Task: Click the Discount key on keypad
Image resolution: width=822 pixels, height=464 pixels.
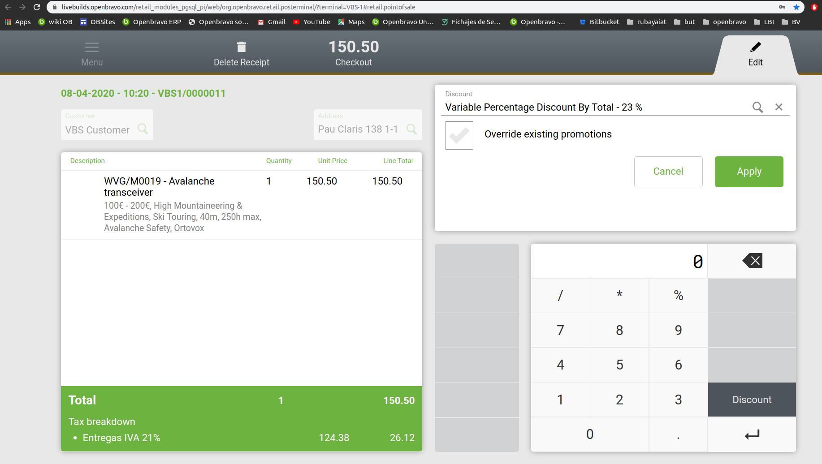Action: pos(752,400)
